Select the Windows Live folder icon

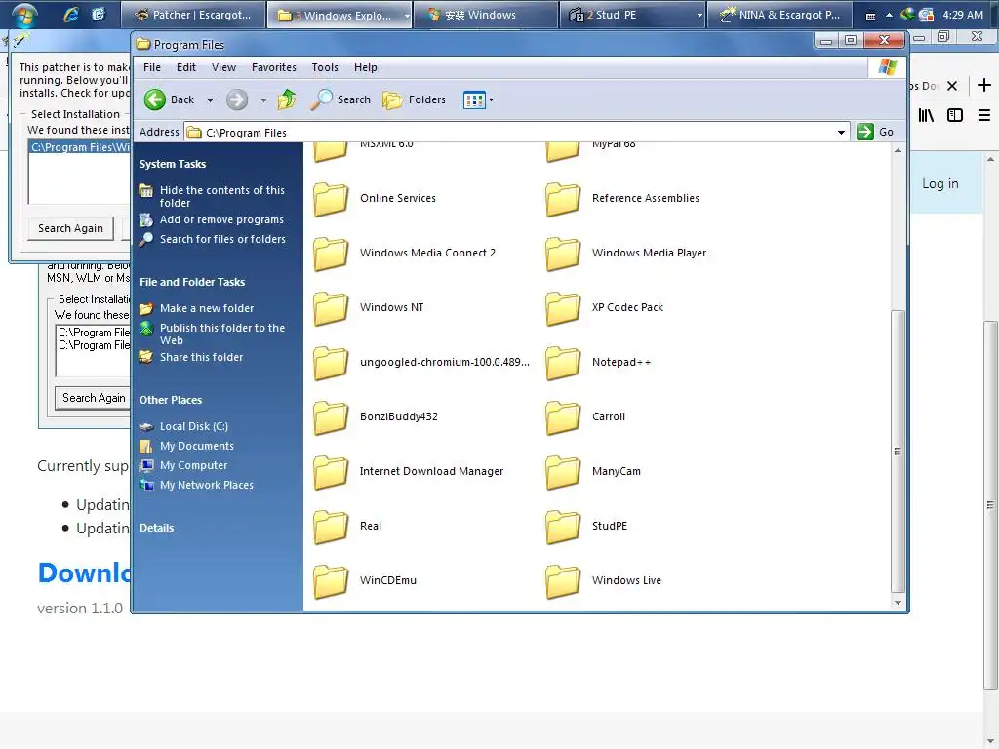point(563,581)
